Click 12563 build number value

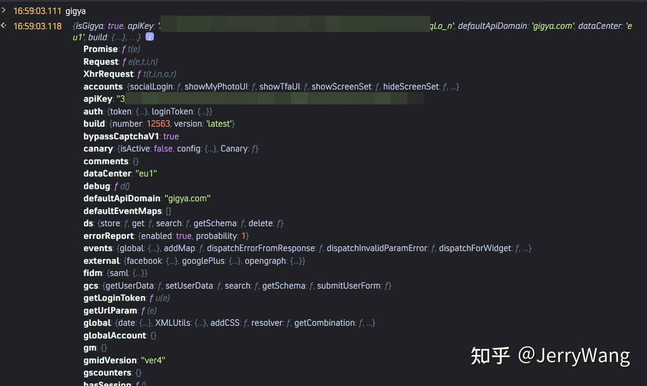158,124
